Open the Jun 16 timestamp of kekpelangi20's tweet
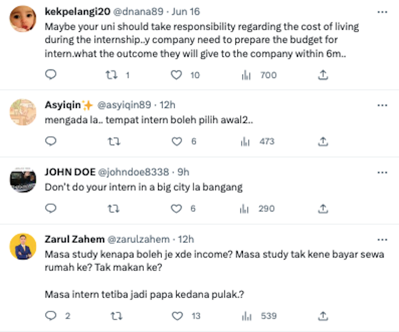 (186, 11)
